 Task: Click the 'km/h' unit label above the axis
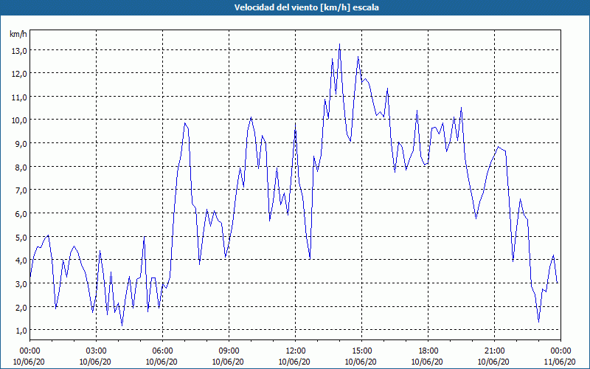click(18, 34)
